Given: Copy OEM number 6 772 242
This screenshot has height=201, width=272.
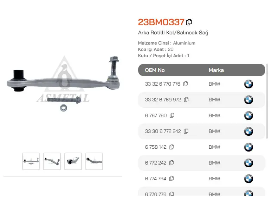Looking at the screenshot, I should pyautogui.click(x=171, y=162).
